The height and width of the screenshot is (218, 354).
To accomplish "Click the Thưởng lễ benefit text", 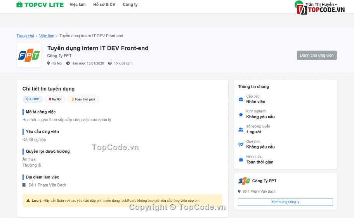I will pos(31,165).
